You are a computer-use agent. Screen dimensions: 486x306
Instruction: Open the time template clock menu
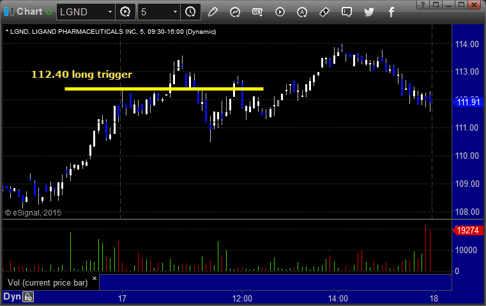190,12
